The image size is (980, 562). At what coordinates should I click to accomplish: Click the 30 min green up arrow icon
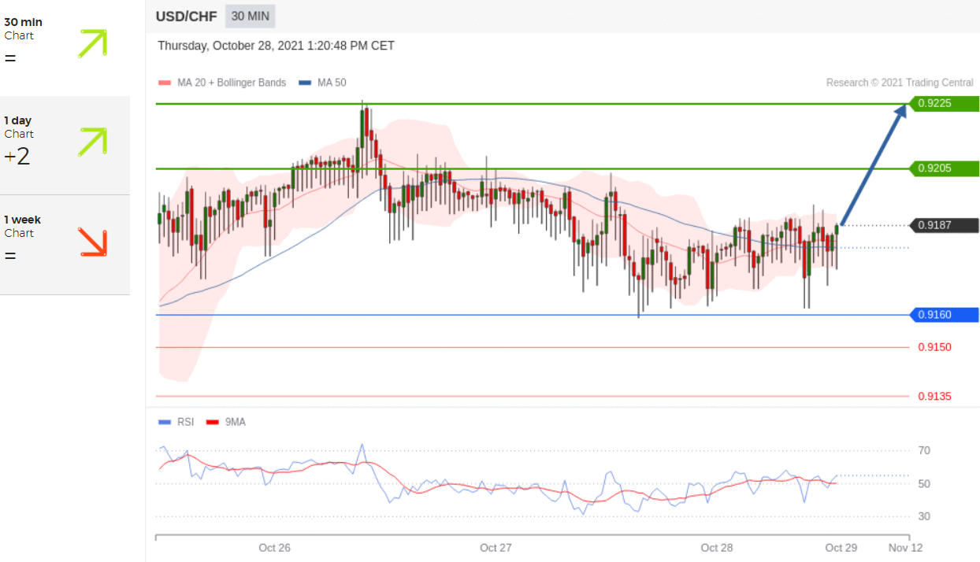[92, 43]
